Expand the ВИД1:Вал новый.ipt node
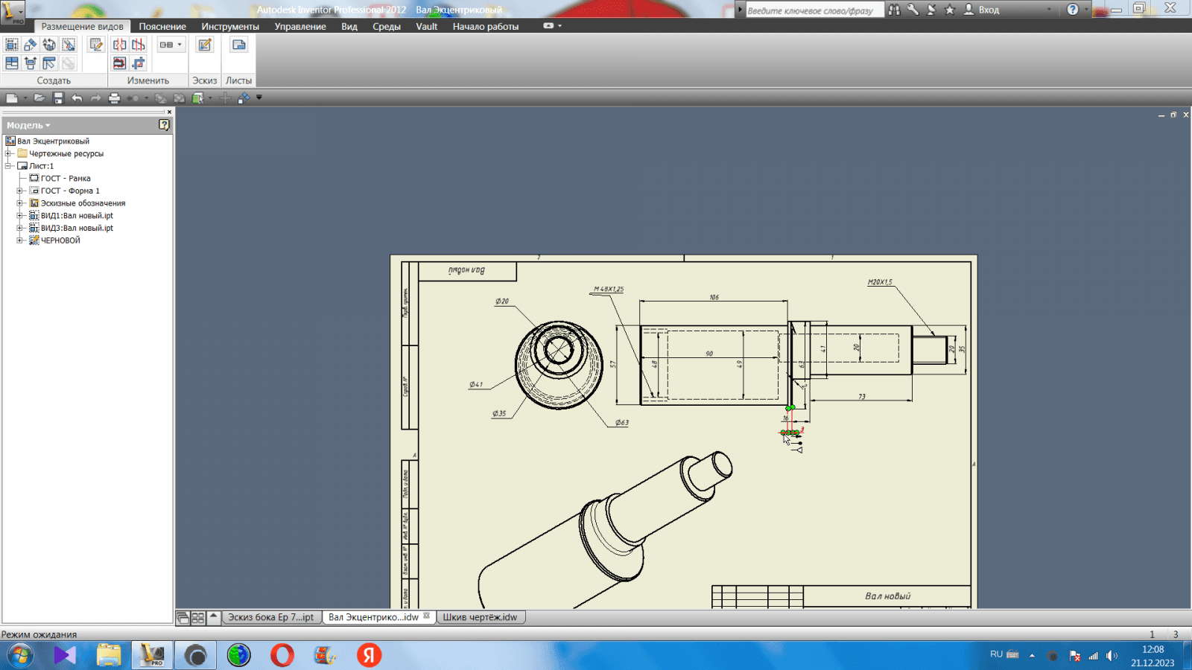The image size is (1192, 670). [x=20, y=216]
